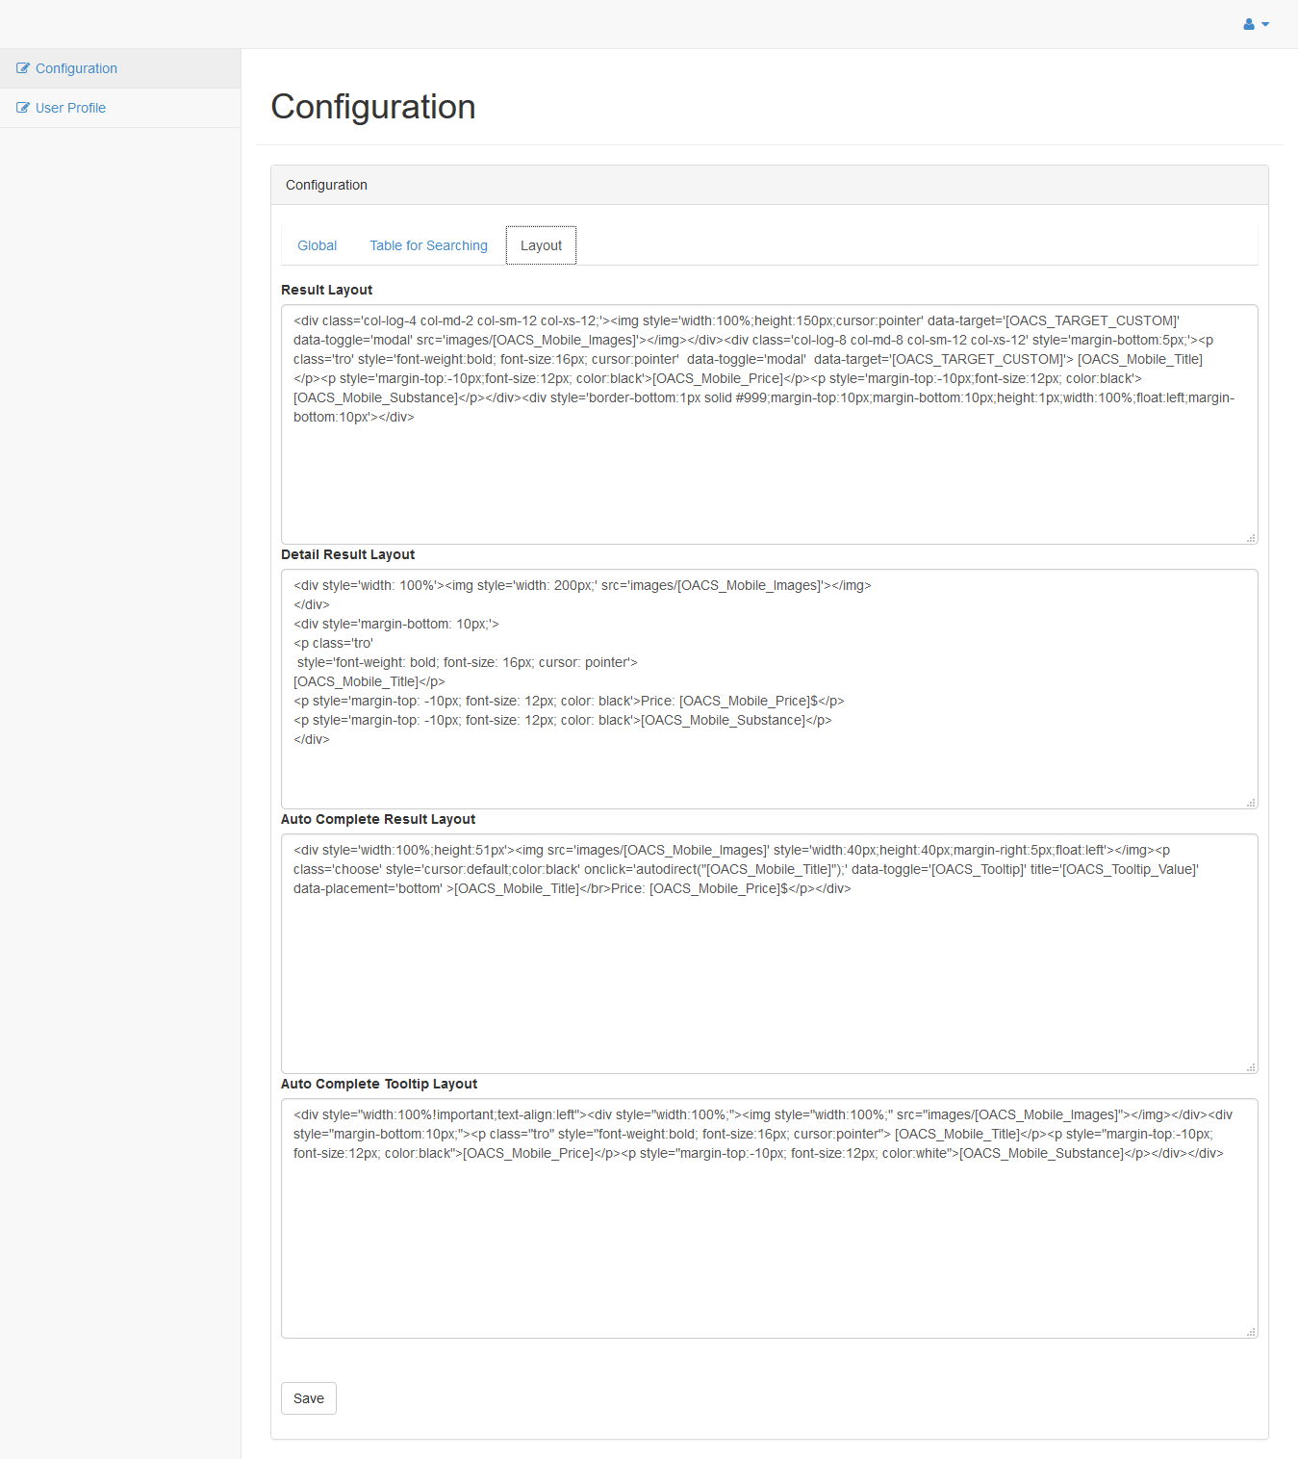The image size is (1298, 1459).
Task: Click the Detail Result Layout resize grip
Action: point(1251,803)
